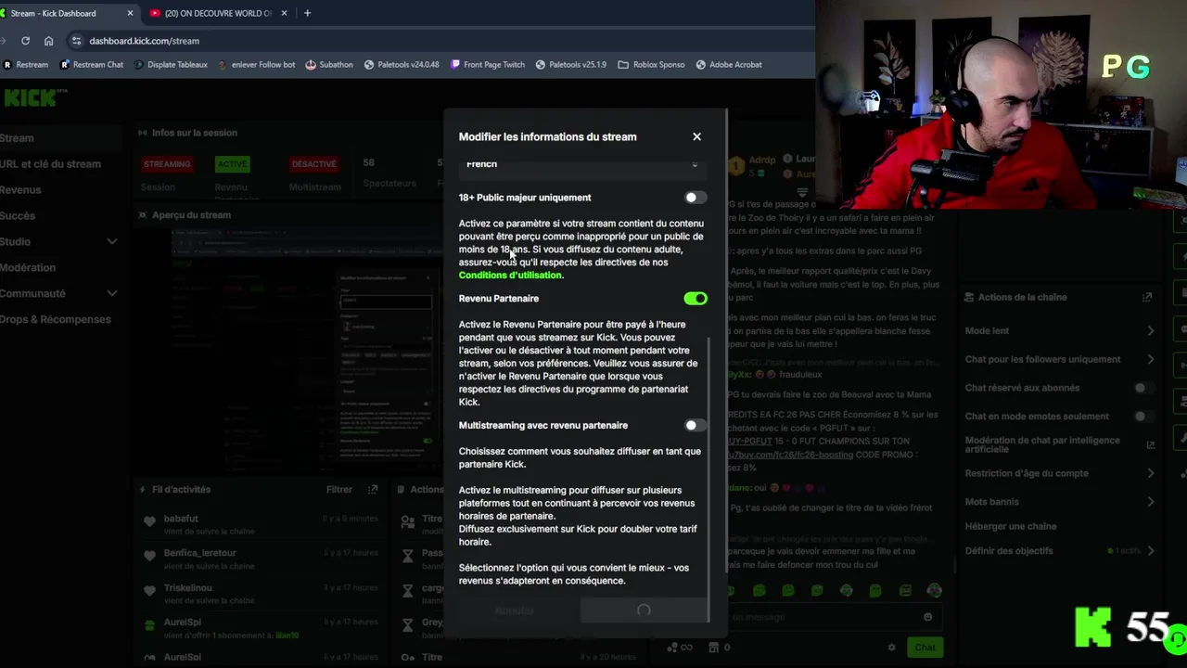Click the Benfica_leretour activity entry
The height and width of the screenshot is (668, 1187).
(x=260, y=559)
